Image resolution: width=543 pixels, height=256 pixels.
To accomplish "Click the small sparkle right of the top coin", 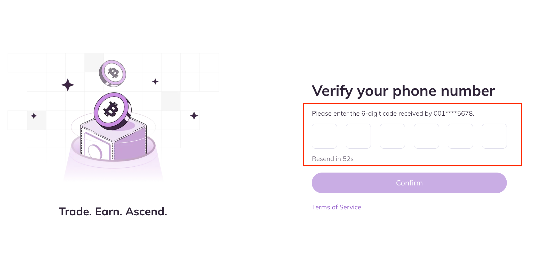I will click(155, 82).
